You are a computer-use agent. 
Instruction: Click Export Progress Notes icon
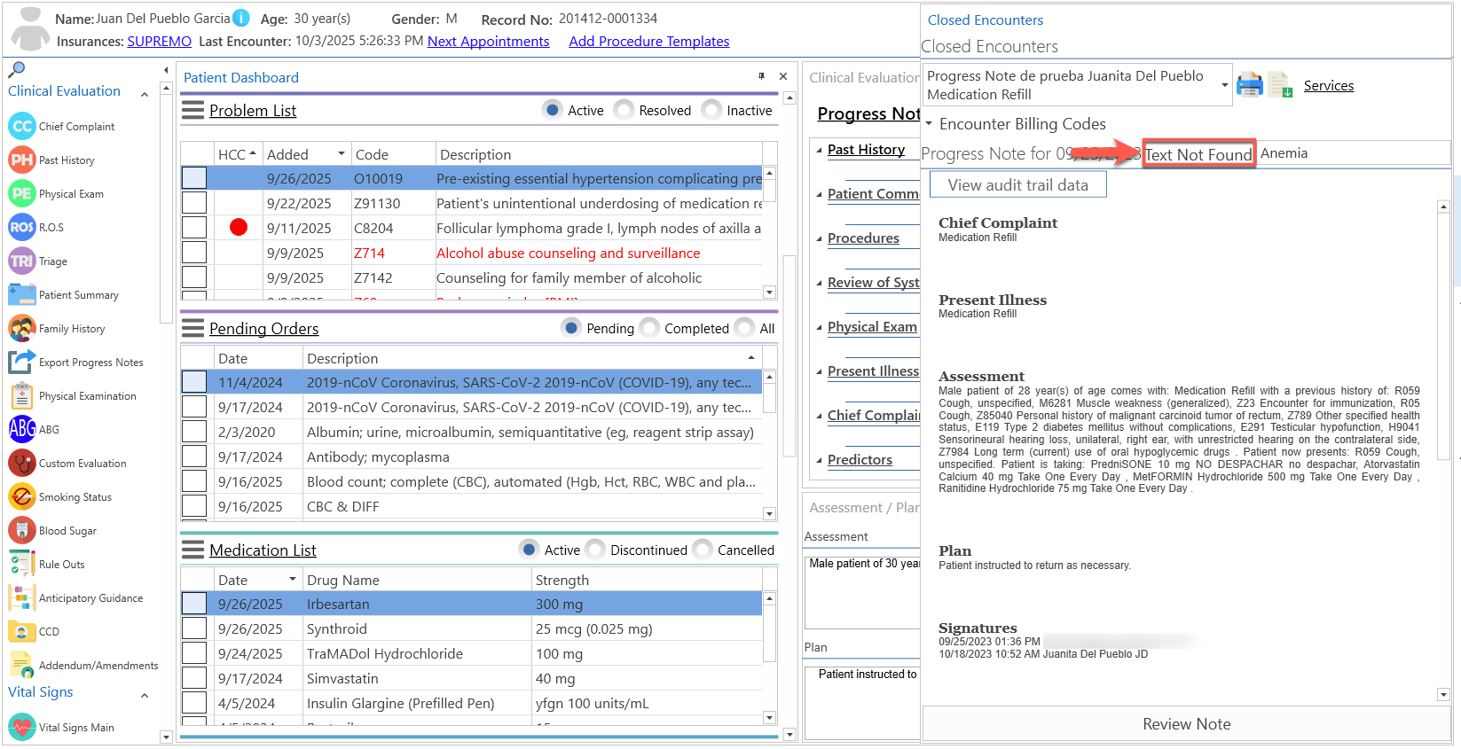pyautogui.click(x=21, y=363)
